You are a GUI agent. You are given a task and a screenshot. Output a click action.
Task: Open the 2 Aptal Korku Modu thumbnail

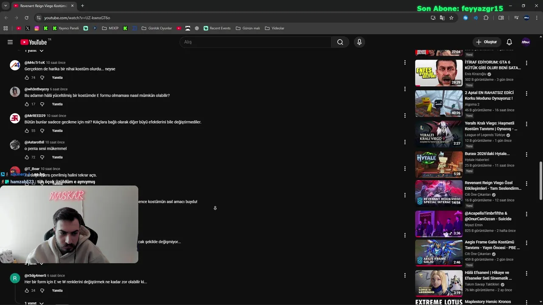click(439, 103)
